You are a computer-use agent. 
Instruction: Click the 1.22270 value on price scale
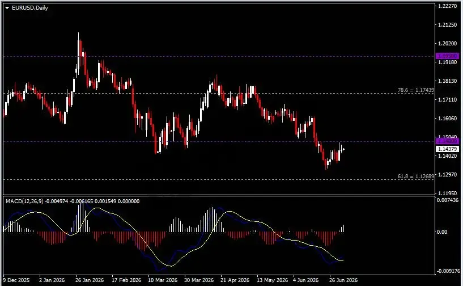coord(447,6)
